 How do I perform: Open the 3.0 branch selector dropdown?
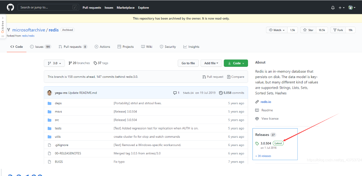click(x=54, y=63)
